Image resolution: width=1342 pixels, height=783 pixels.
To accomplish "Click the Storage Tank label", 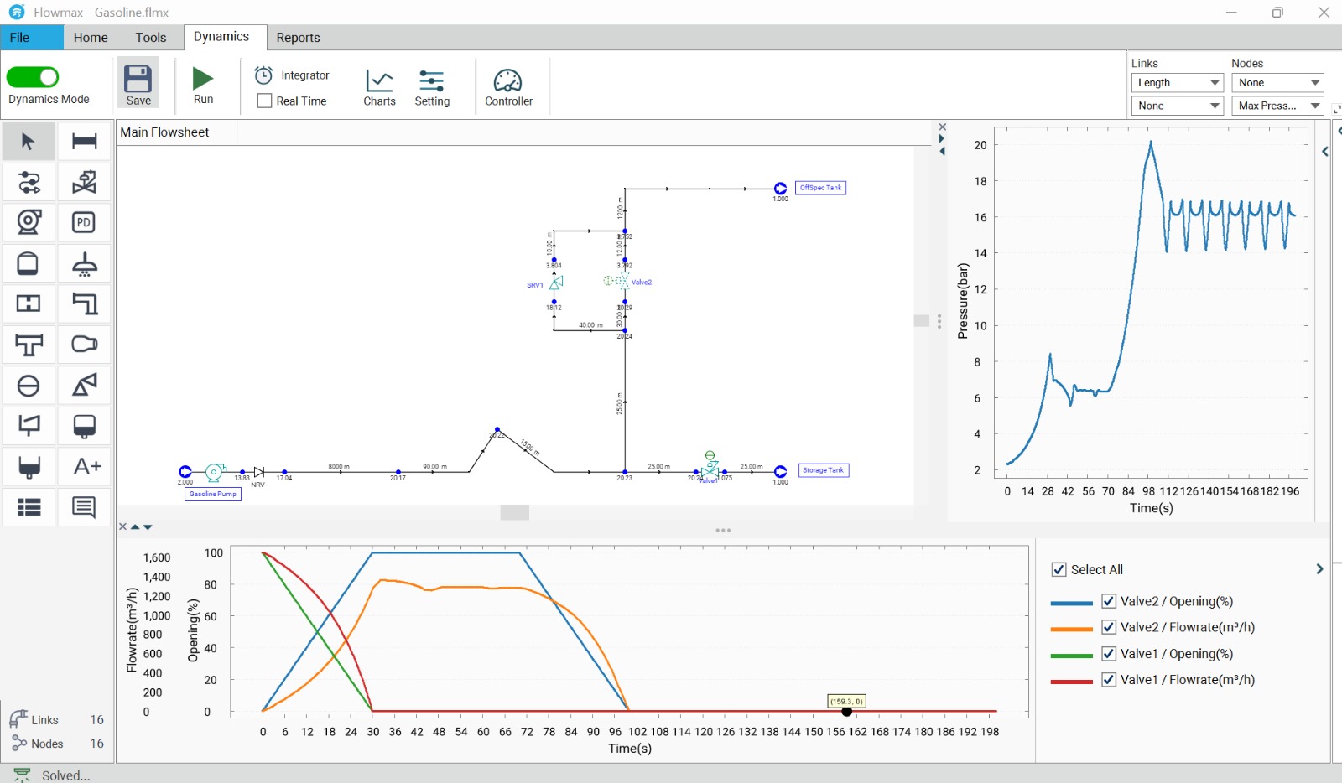I will 823,470.
